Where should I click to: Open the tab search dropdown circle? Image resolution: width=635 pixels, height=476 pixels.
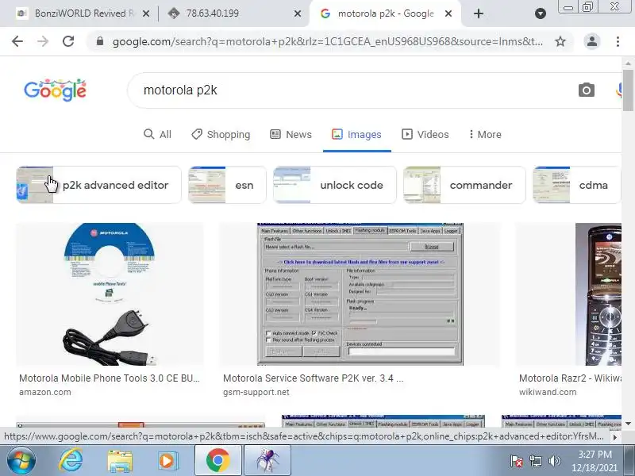point(541,13)
